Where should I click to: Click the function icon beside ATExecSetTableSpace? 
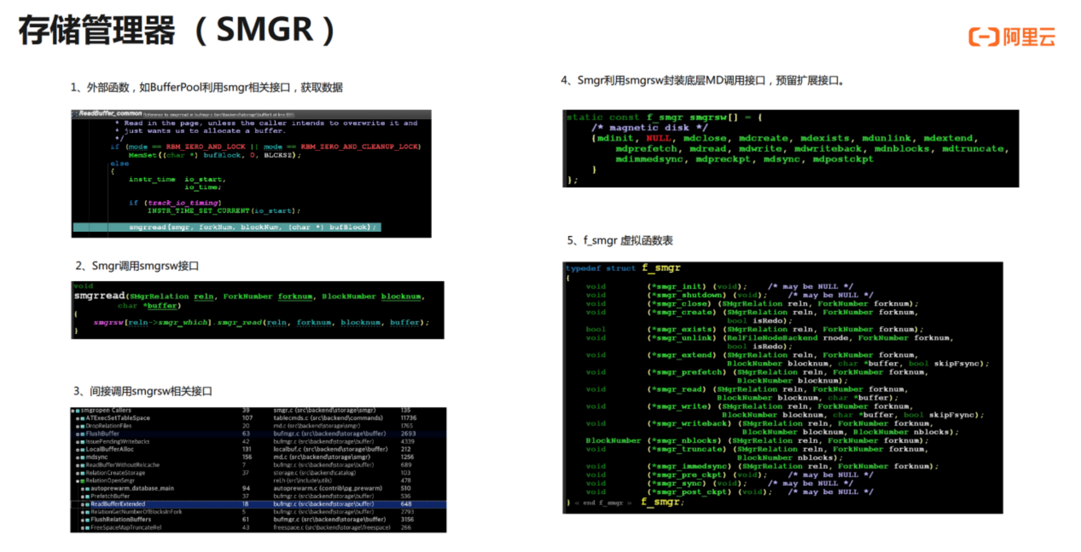click(82, 418)
